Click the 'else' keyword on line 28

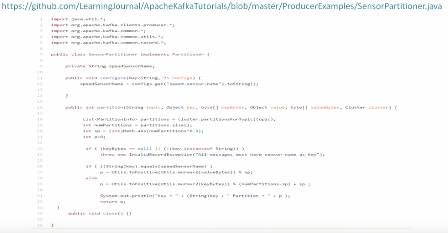[x=91, y=178]
